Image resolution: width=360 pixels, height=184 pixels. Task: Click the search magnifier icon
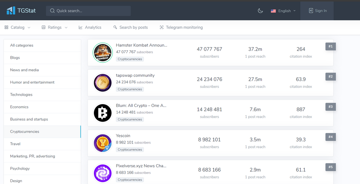tap(52, 11)
